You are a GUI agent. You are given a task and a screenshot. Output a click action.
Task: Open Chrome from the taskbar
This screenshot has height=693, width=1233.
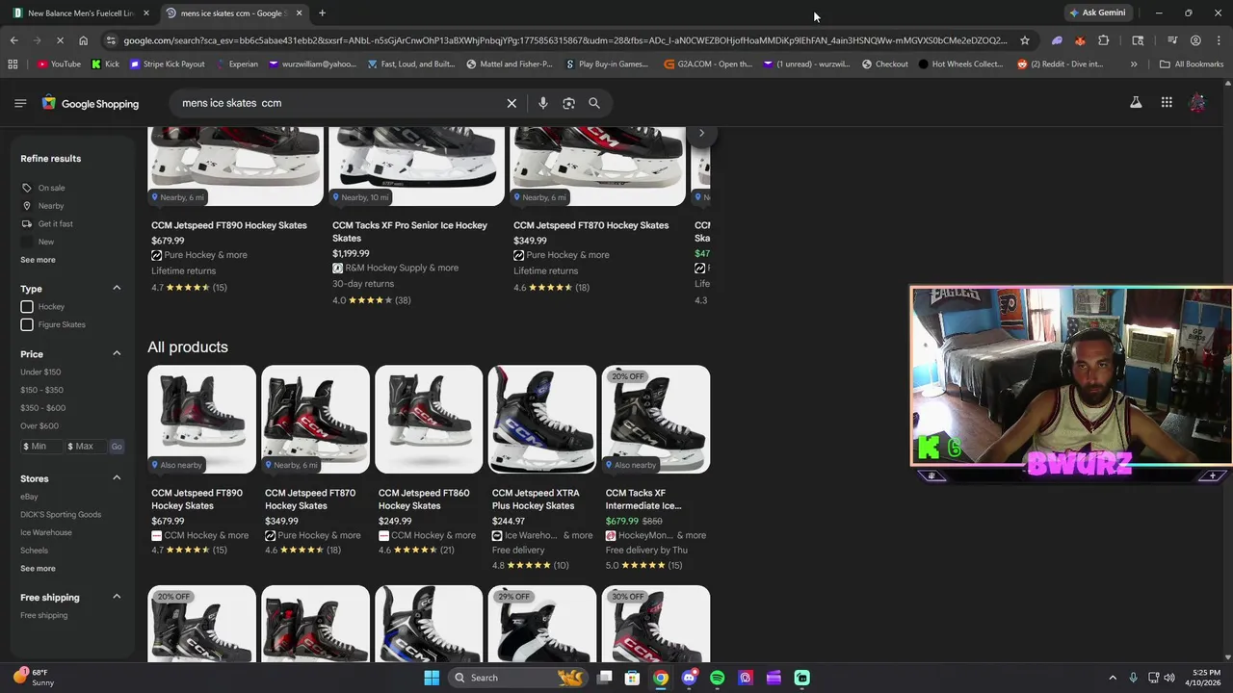(x=661, y=678)
